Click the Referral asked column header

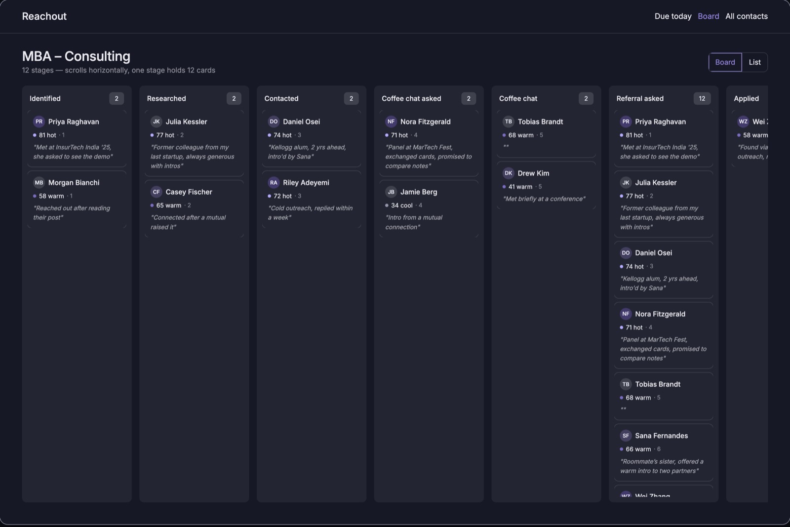pyautogui.click(x=640, y=98)
